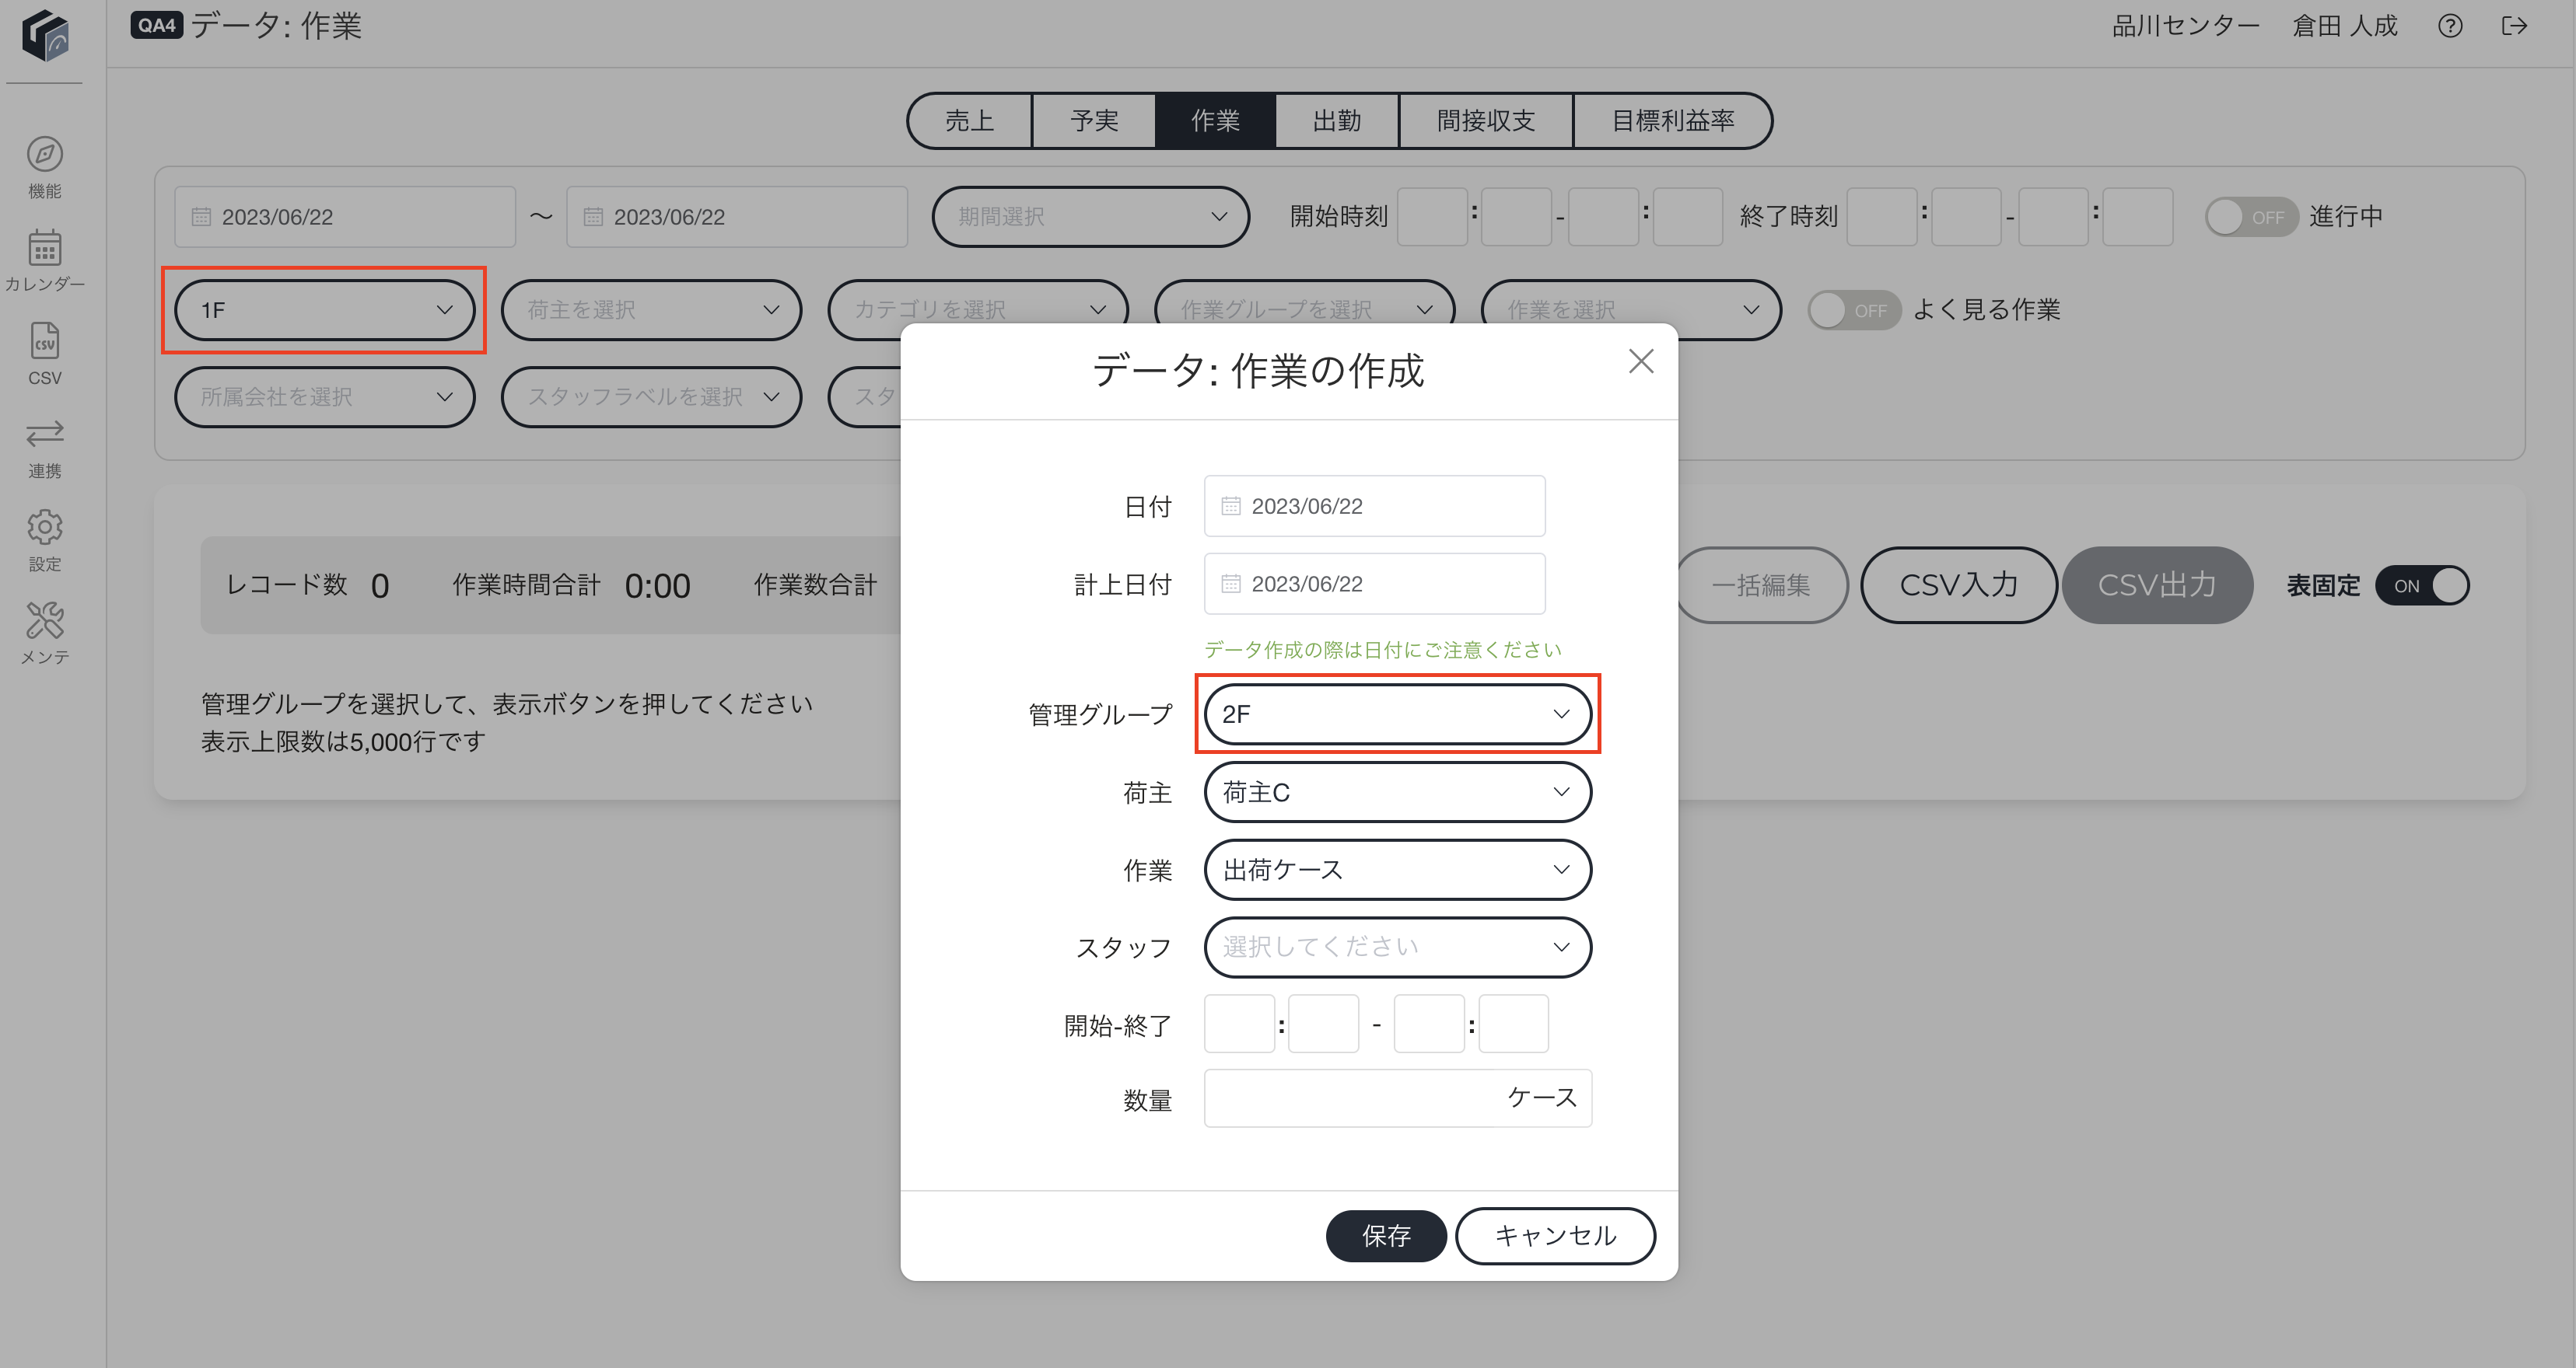Open the 荷主C dropdown in dialog
The height and width of the screenshot is (1368, 2576).
(1398, 792)
